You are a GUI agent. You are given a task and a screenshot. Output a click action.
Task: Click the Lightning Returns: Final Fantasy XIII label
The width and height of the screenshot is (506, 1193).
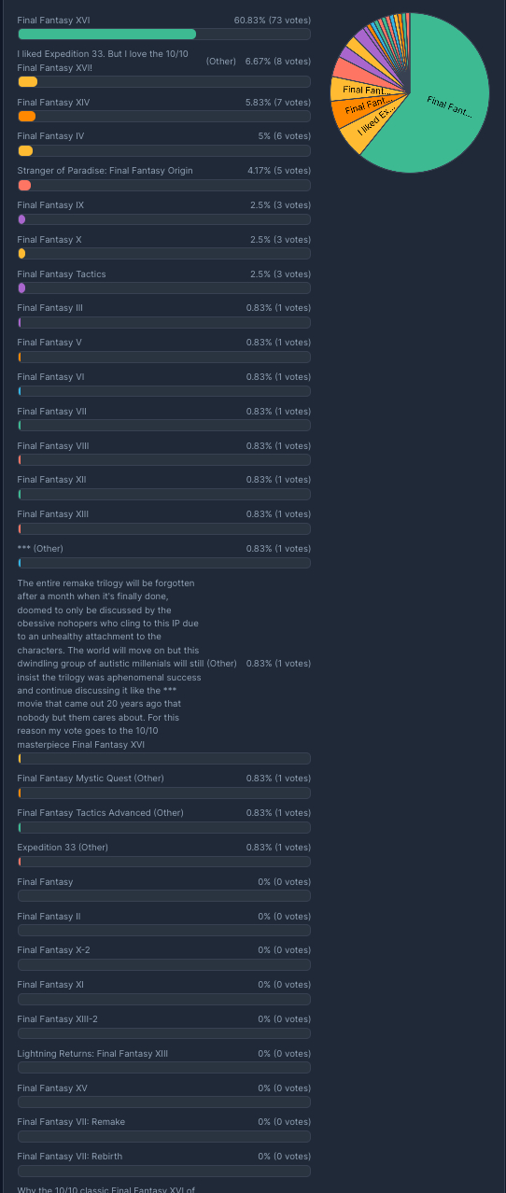[92, 1054]
